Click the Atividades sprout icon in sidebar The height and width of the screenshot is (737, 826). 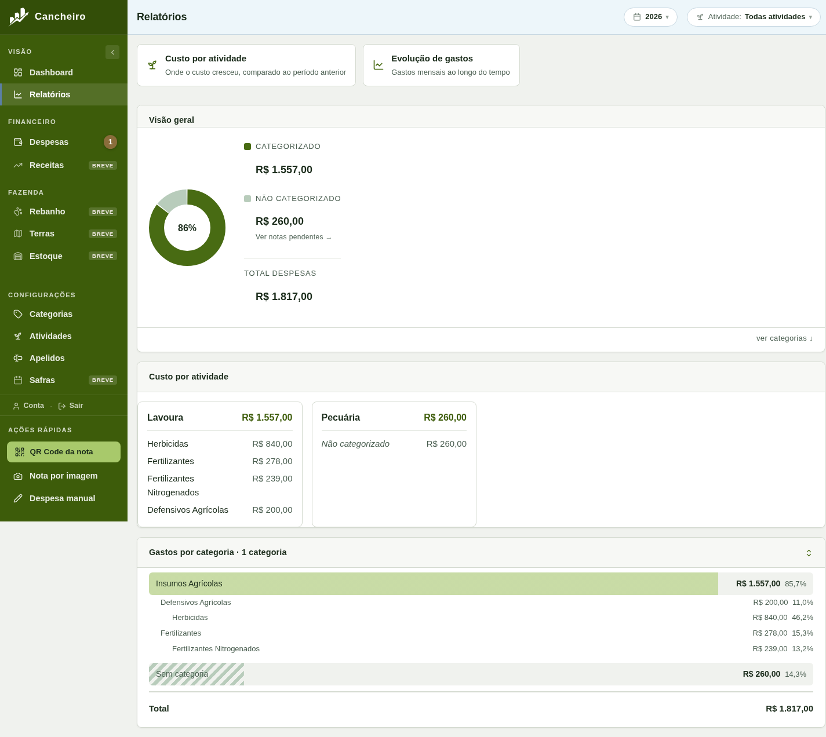click(18, 336)
